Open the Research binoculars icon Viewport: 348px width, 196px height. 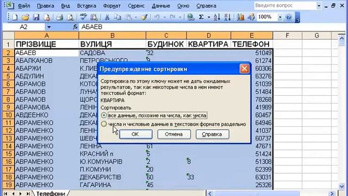[94, 17]
